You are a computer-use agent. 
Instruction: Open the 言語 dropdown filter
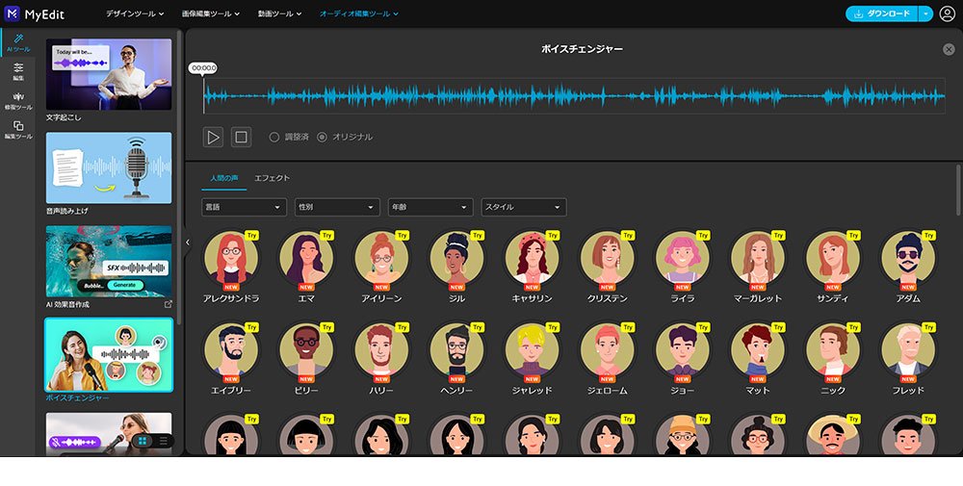coord(244,207)
